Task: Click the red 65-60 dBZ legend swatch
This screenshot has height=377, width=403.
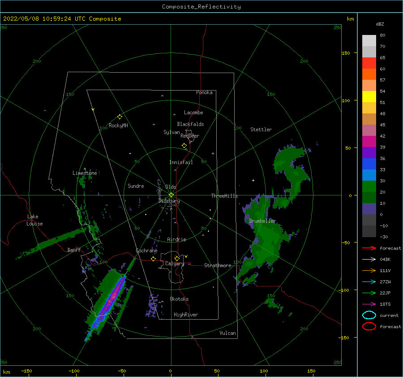Action: click(x=369, y=63)
